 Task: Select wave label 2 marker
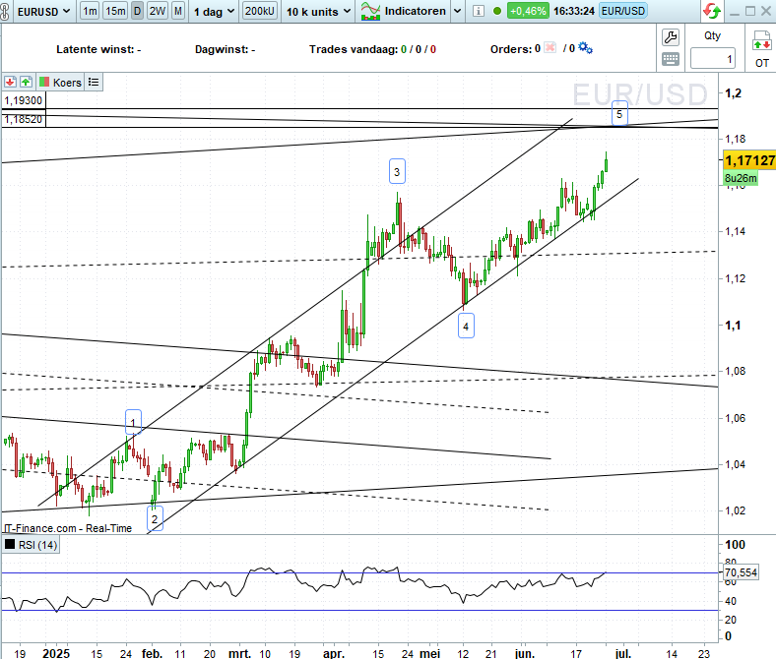point(155,519)
